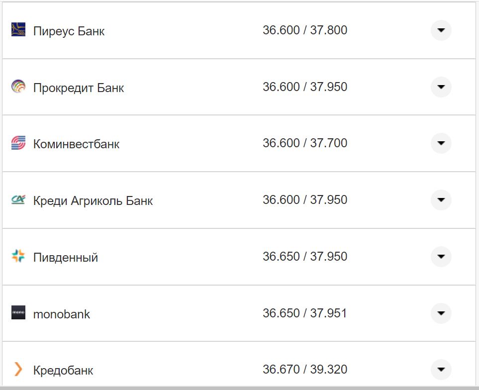The height and width of the screenshot is (390, 479).
Task: Open the Кредобанк dropdown arrow
Action: (x=441, y=370)
